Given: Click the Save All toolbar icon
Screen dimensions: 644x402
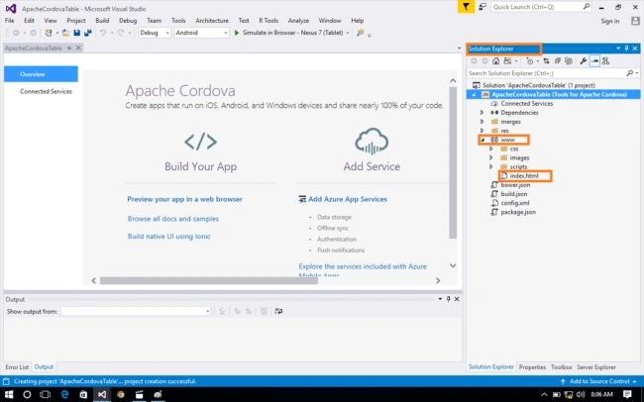Looking at the screenshot, I should tap(88, 33).
